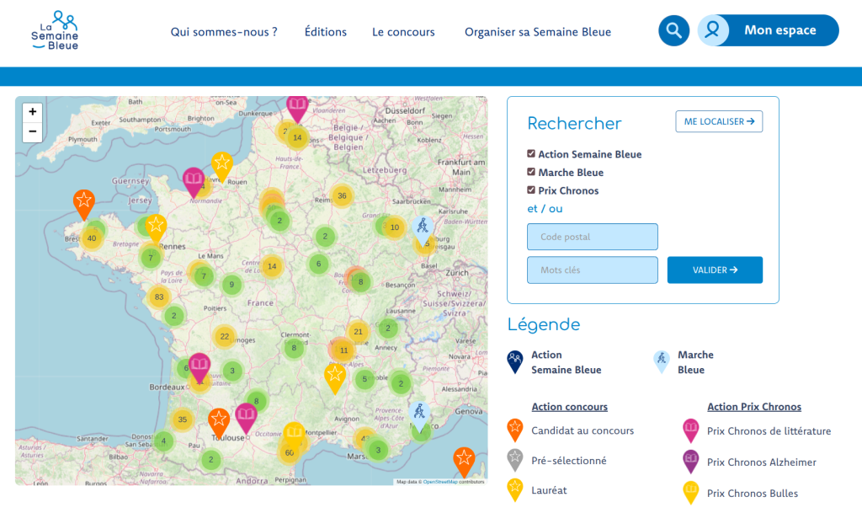Image resolution: width=862 pixels, height=513 pixels.
Task: Open the search magnifier icon
Action: 673,30
